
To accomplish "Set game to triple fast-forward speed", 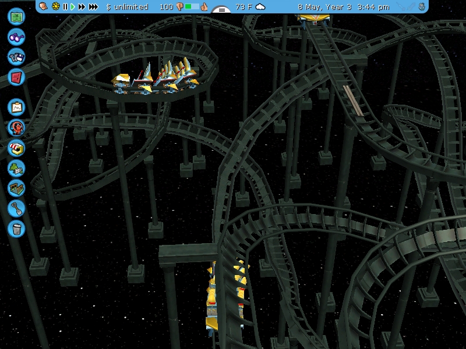I will click(x=93, y=6).
